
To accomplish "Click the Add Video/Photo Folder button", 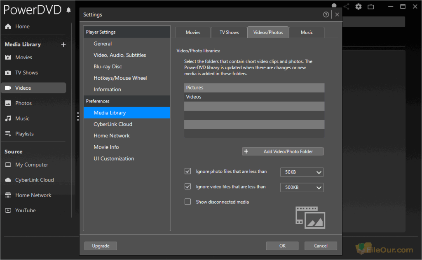I will 282,151.
